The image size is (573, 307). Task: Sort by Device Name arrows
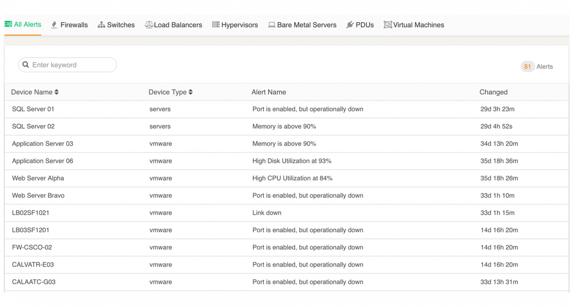[57, 92]
